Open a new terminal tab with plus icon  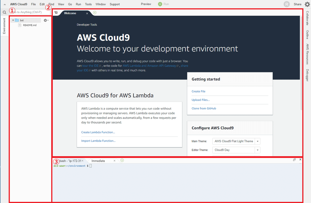point(122,160)
